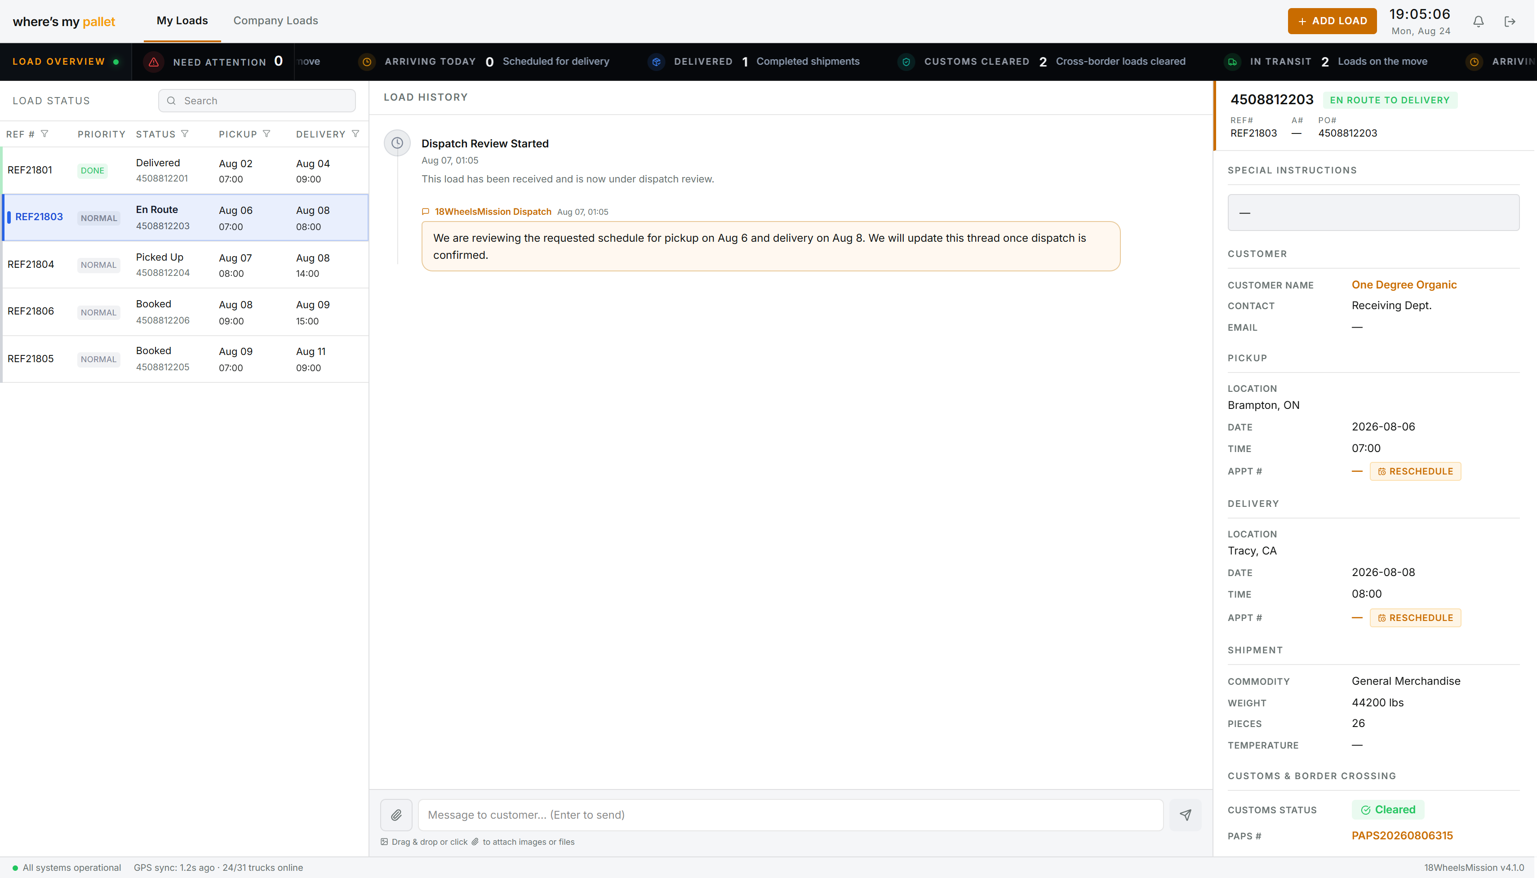Open the PAPS20260806315 link
The image size is (1537, 878).
[1402, 836]
